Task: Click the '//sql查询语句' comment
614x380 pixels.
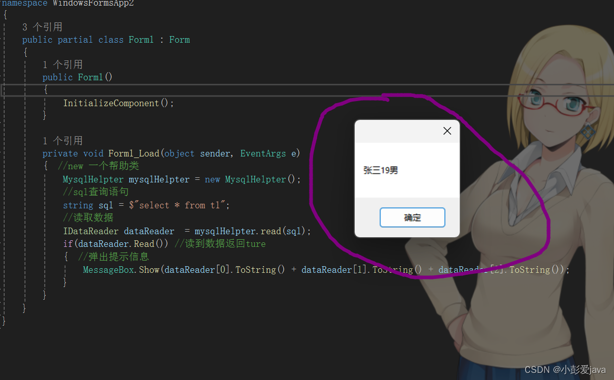Action: coord(96,192)
